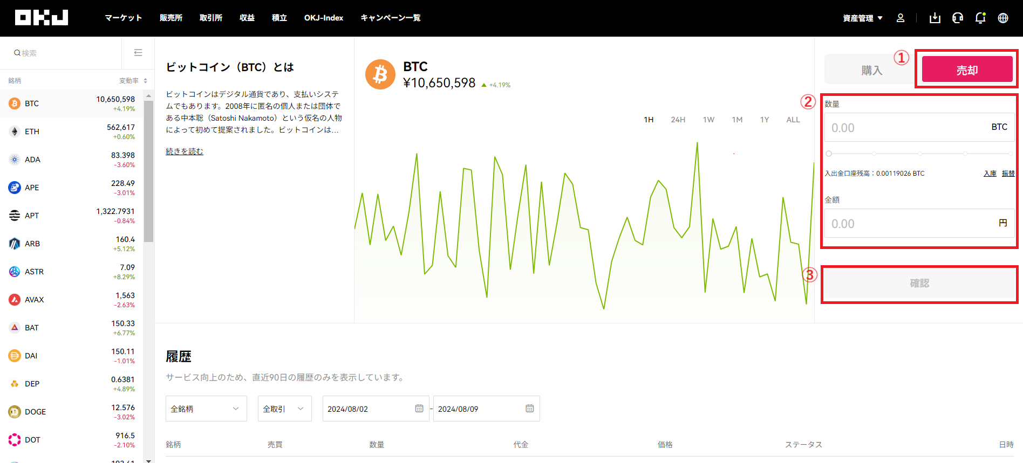Click the OKJ logo

pos(42,18)
